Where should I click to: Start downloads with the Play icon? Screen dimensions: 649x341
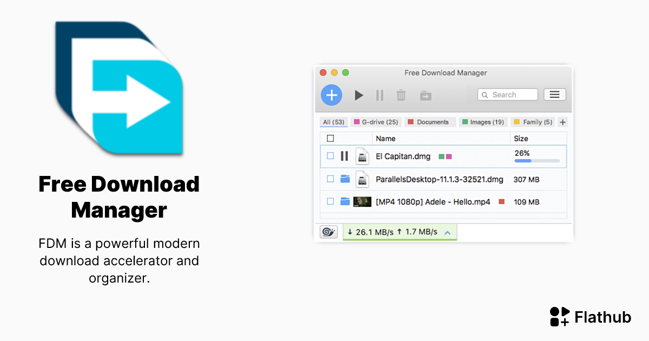pyautogui.click(x=359, y=95)
